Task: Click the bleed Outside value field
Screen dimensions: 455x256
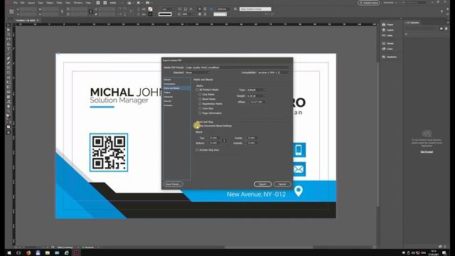Action: coord(252,143)
